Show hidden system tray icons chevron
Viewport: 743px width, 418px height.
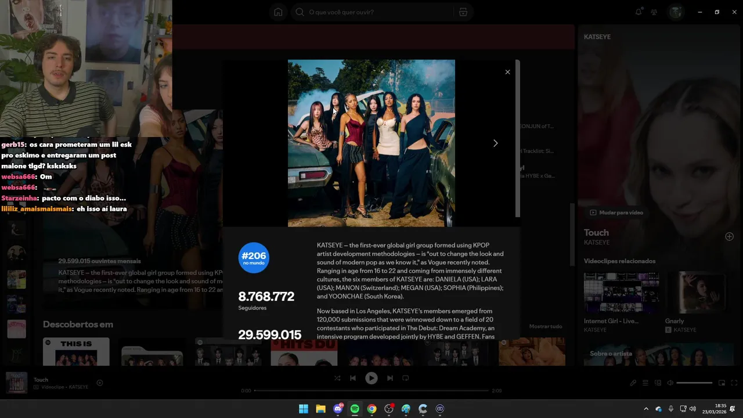(x=646, y=409)
